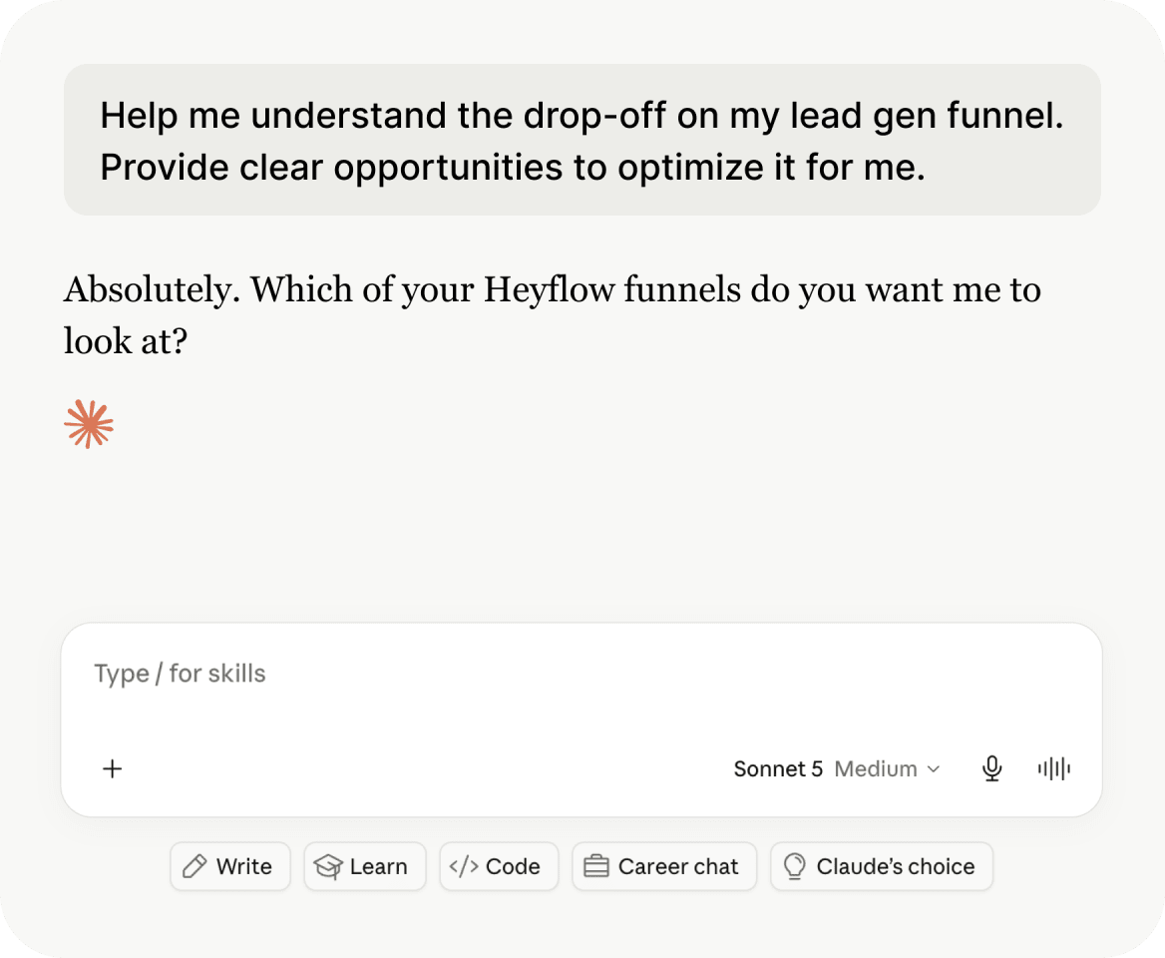Click the lightbulb icon on Claude's choice

pyautogui.click(x=794, y=866)
